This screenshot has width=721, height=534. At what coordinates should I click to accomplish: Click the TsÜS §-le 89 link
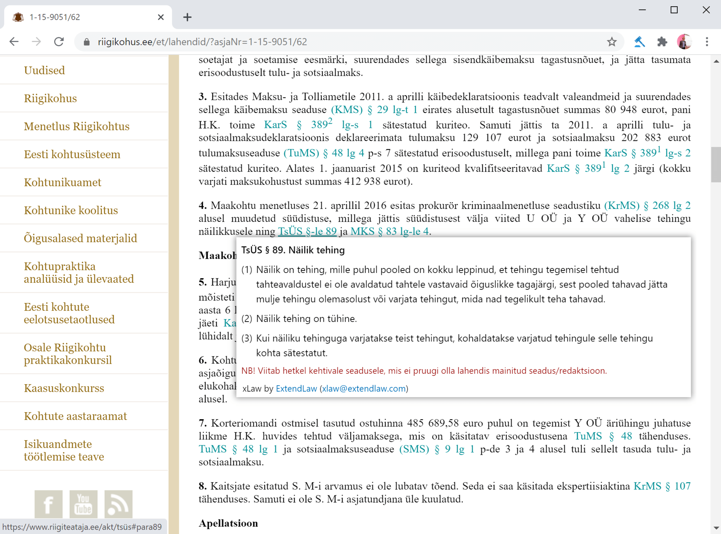[x=307, y=231]
